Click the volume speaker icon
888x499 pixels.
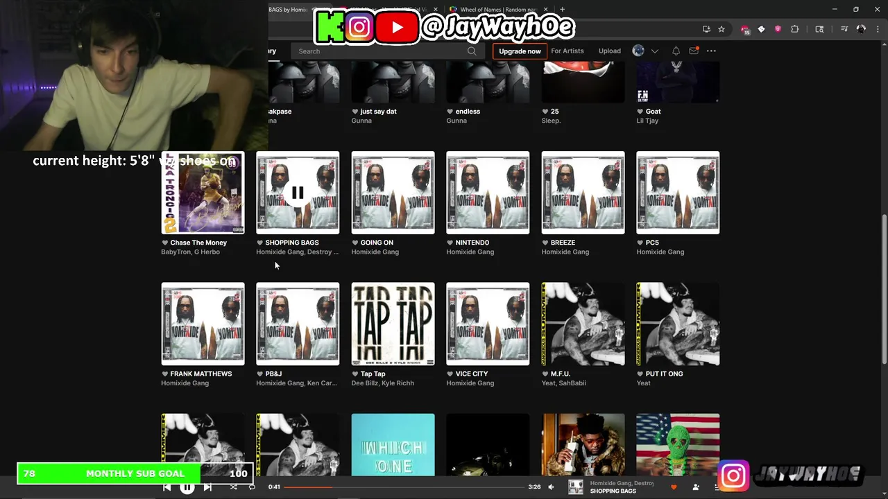(x=552, y=487)
